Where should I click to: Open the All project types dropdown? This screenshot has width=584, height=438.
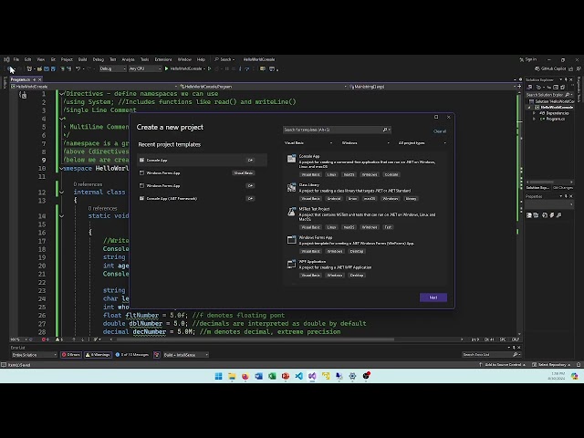pyautogui.click(x=422, y=143)
